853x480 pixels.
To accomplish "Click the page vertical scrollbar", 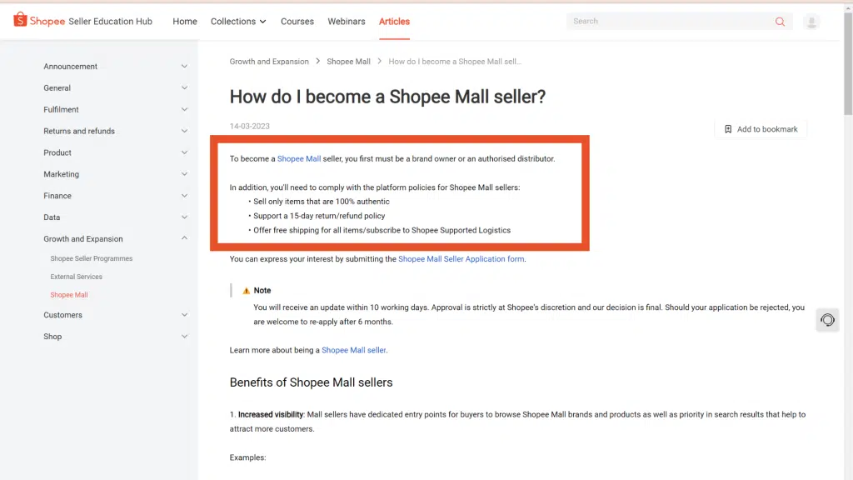I will (848, 250).
